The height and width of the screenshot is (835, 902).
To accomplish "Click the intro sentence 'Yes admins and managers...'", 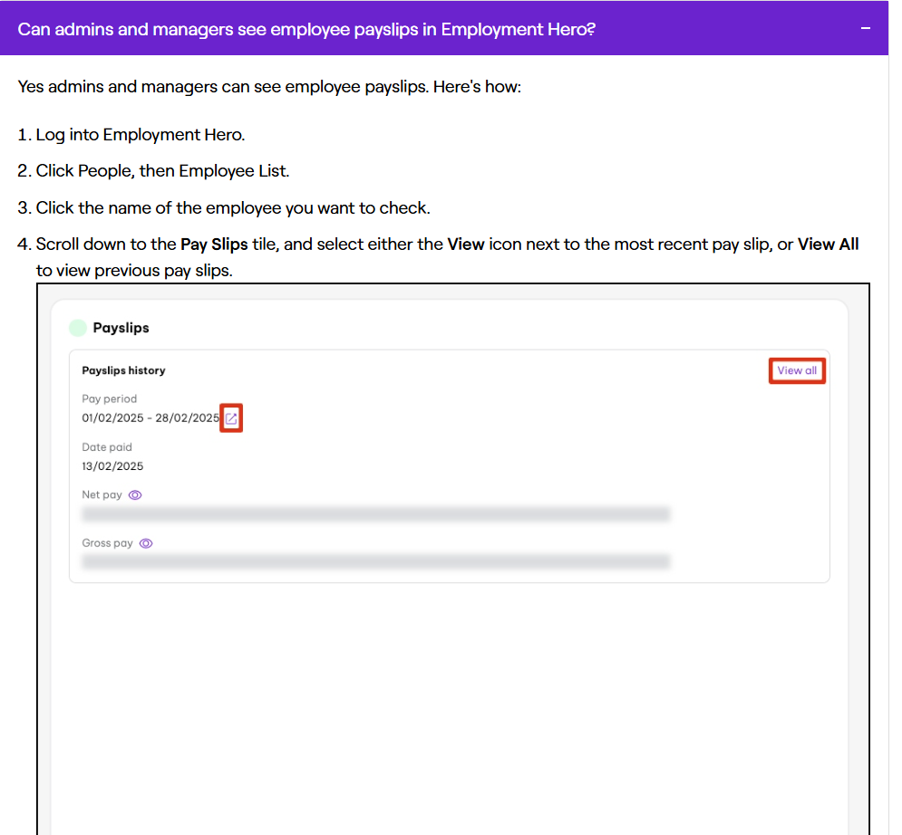I will click(269, 87).
